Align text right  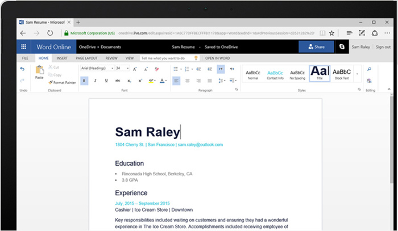198,81
